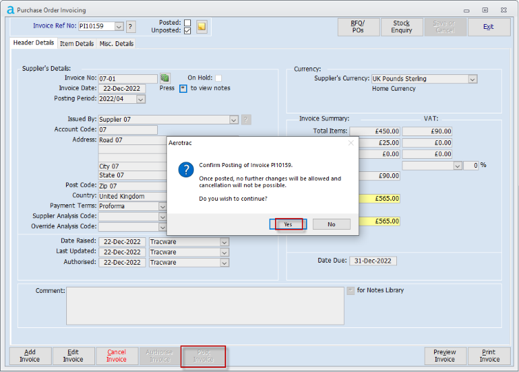519x372 pixels.
Task: Click the Total Items £450.00 field
Action: pyautogui.click(x=375, y=131)
